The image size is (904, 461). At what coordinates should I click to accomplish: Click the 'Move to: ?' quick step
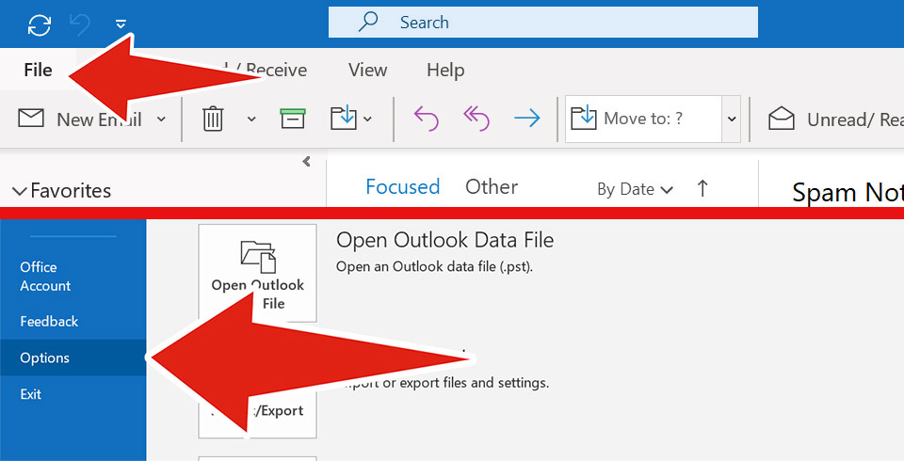[643, 119]
